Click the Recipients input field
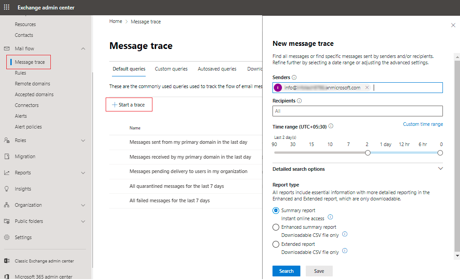460x280 pixels. click(x=357, y=111)
